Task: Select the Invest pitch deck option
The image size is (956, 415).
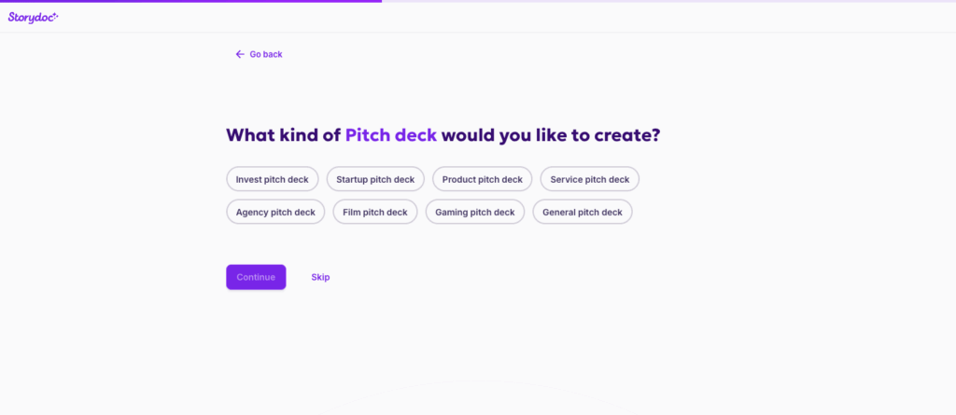Action: point(273,179)
